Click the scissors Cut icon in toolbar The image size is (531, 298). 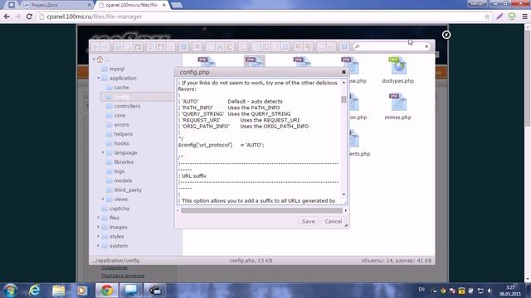[x=220, y=46]
